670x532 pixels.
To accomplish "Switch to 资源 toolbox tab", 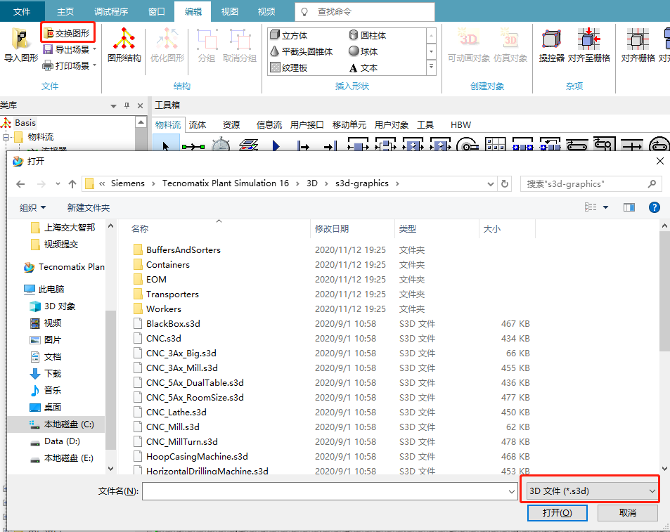I will (231, 124).
